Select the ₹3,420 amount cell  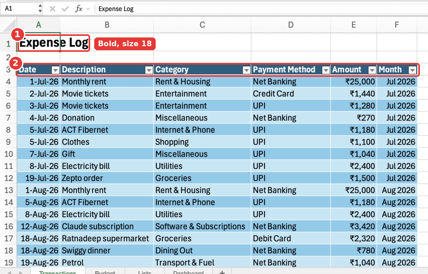353,227
